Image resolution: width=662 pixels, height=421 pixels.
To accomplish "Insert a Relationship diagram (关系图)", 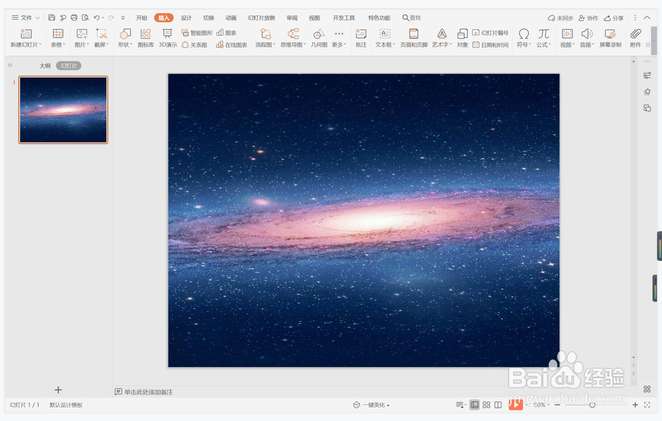I will pos(195,45).
